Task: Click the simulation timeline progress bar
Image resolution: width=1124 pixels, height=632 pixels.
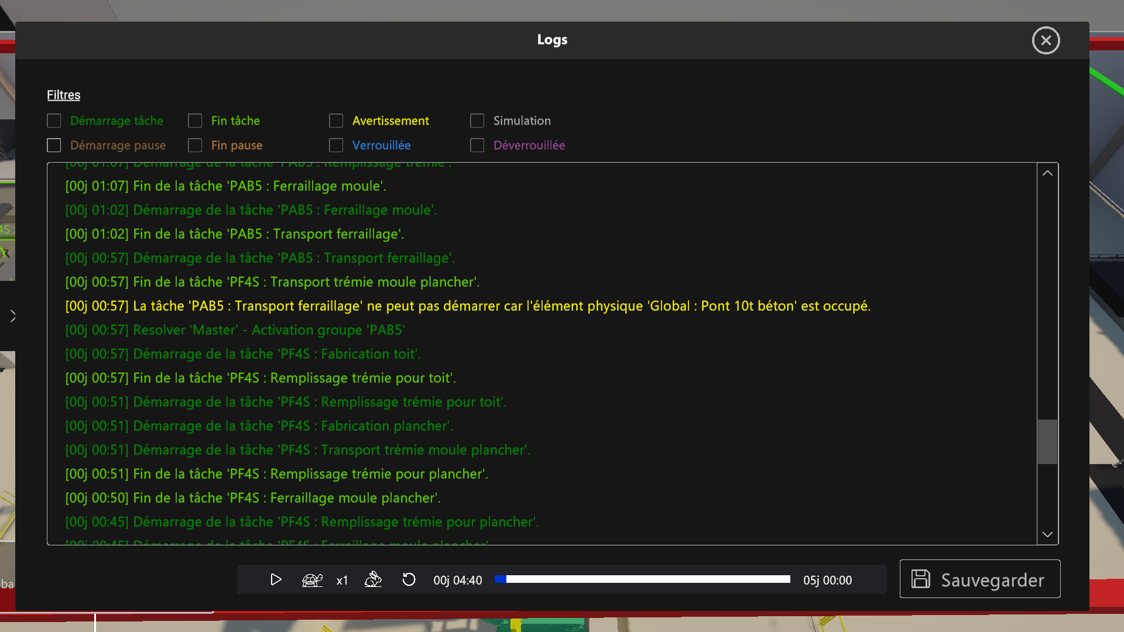Action: pyautogui.click(x=642, y=579)
